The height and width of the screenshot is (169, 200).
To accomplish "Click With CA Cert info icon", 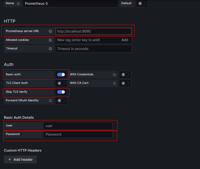I will (x=114, y=83).
